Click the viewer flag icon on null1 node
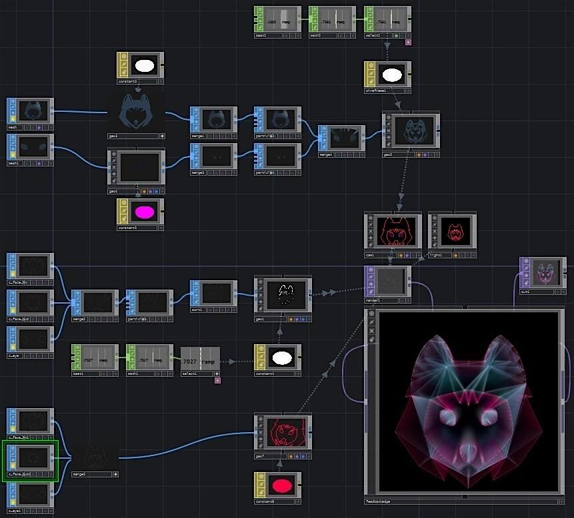The height and width of the screenshot is (518, 574). [x=526, y=261]
